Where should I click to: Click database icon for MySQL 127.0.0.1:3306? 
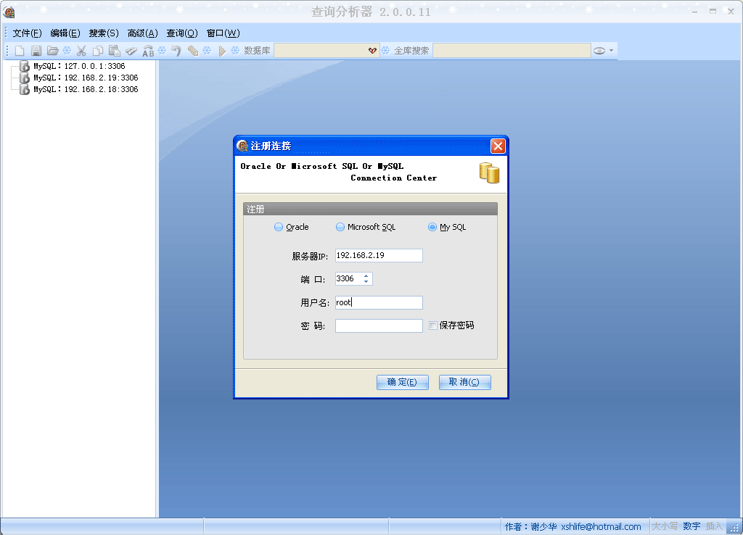25,66
